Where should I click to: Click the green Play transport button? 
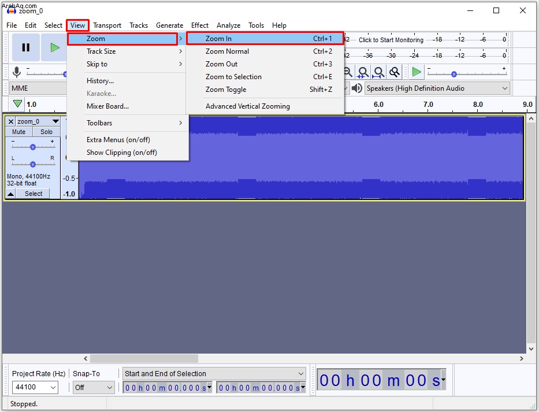point(54,47)
